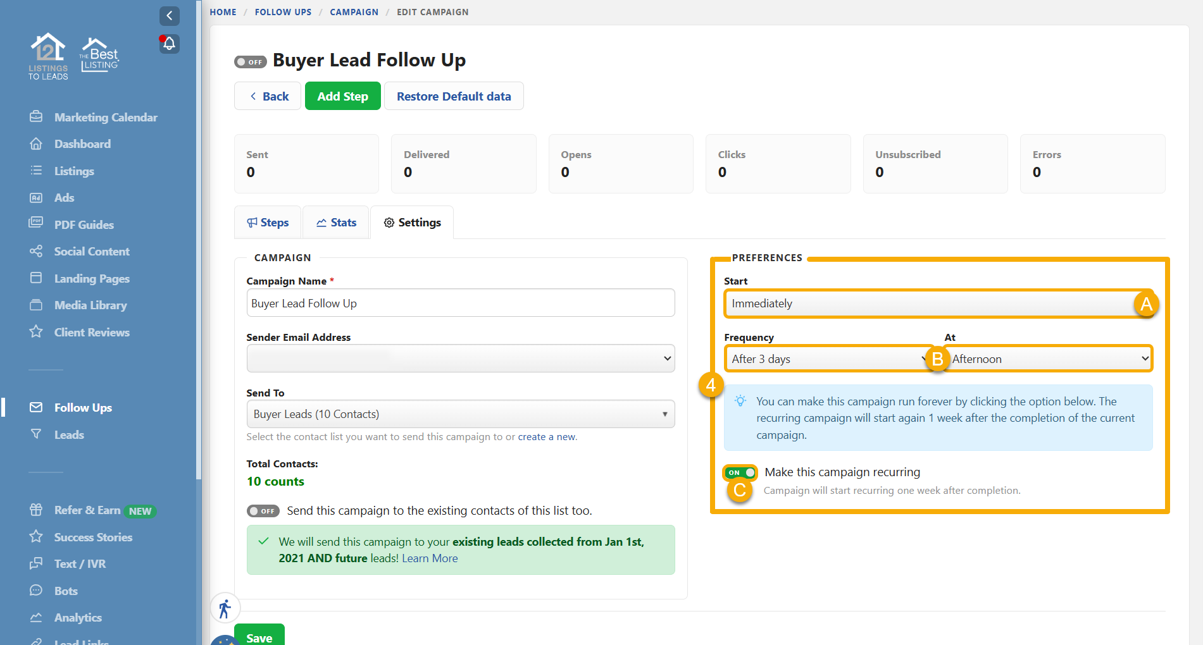Open Marketing Calendar from the sidebar

pyautogui.click(x=105, y=118)
